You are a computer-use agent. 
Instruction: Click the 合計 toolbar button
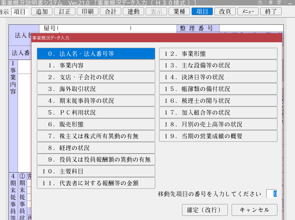point(110,11)
